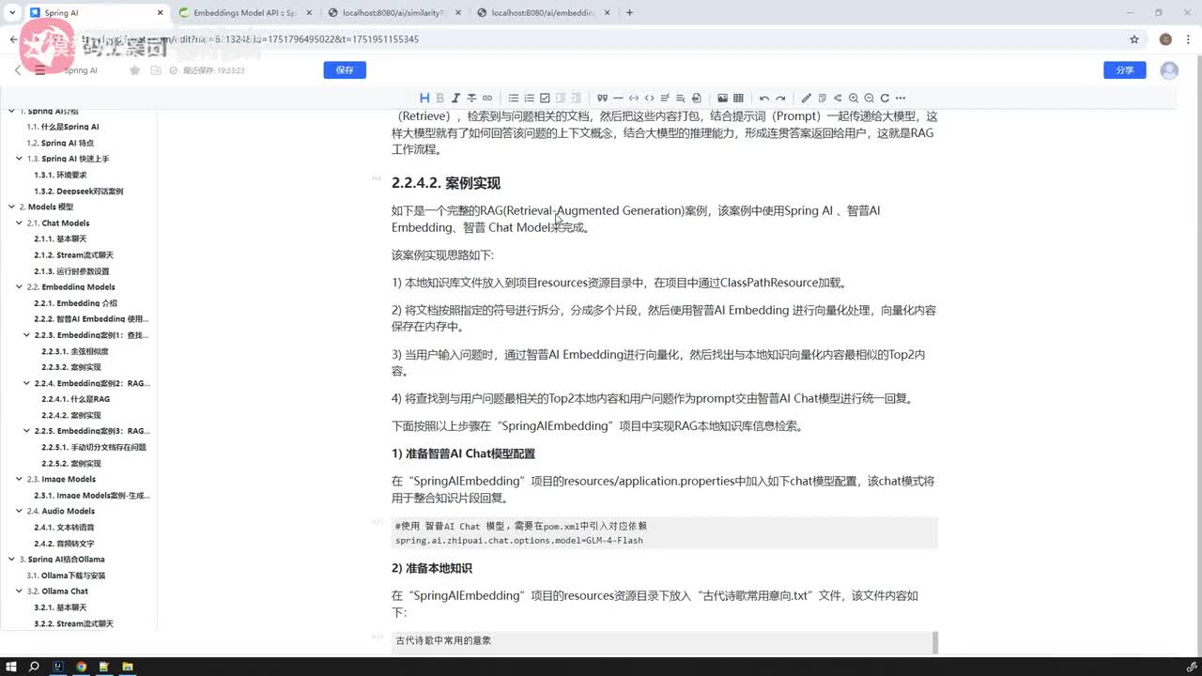Insert an image into the document
The height and width of the screenshot is (676, 1202).
tap(722, 98)
